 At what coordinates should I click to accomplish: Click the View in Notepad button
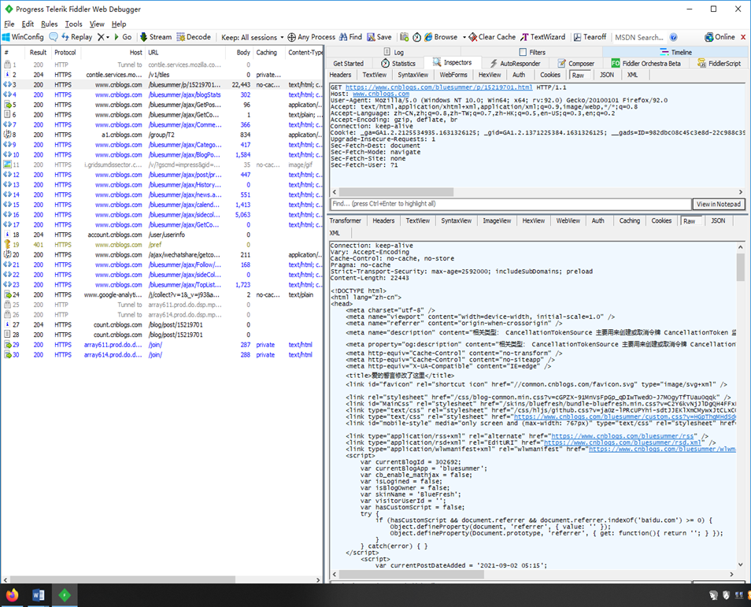tap(719, 204)
